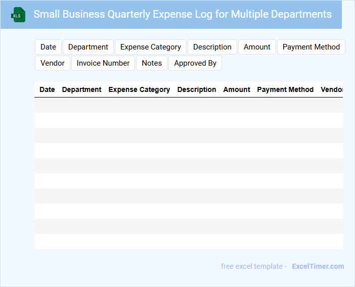Click the Payment Method column header

(x=285, y=89)
